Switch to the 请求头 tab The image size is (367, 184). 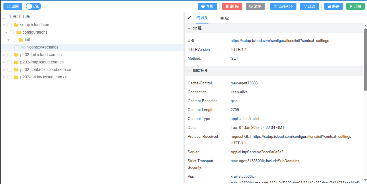click(202, 18)
